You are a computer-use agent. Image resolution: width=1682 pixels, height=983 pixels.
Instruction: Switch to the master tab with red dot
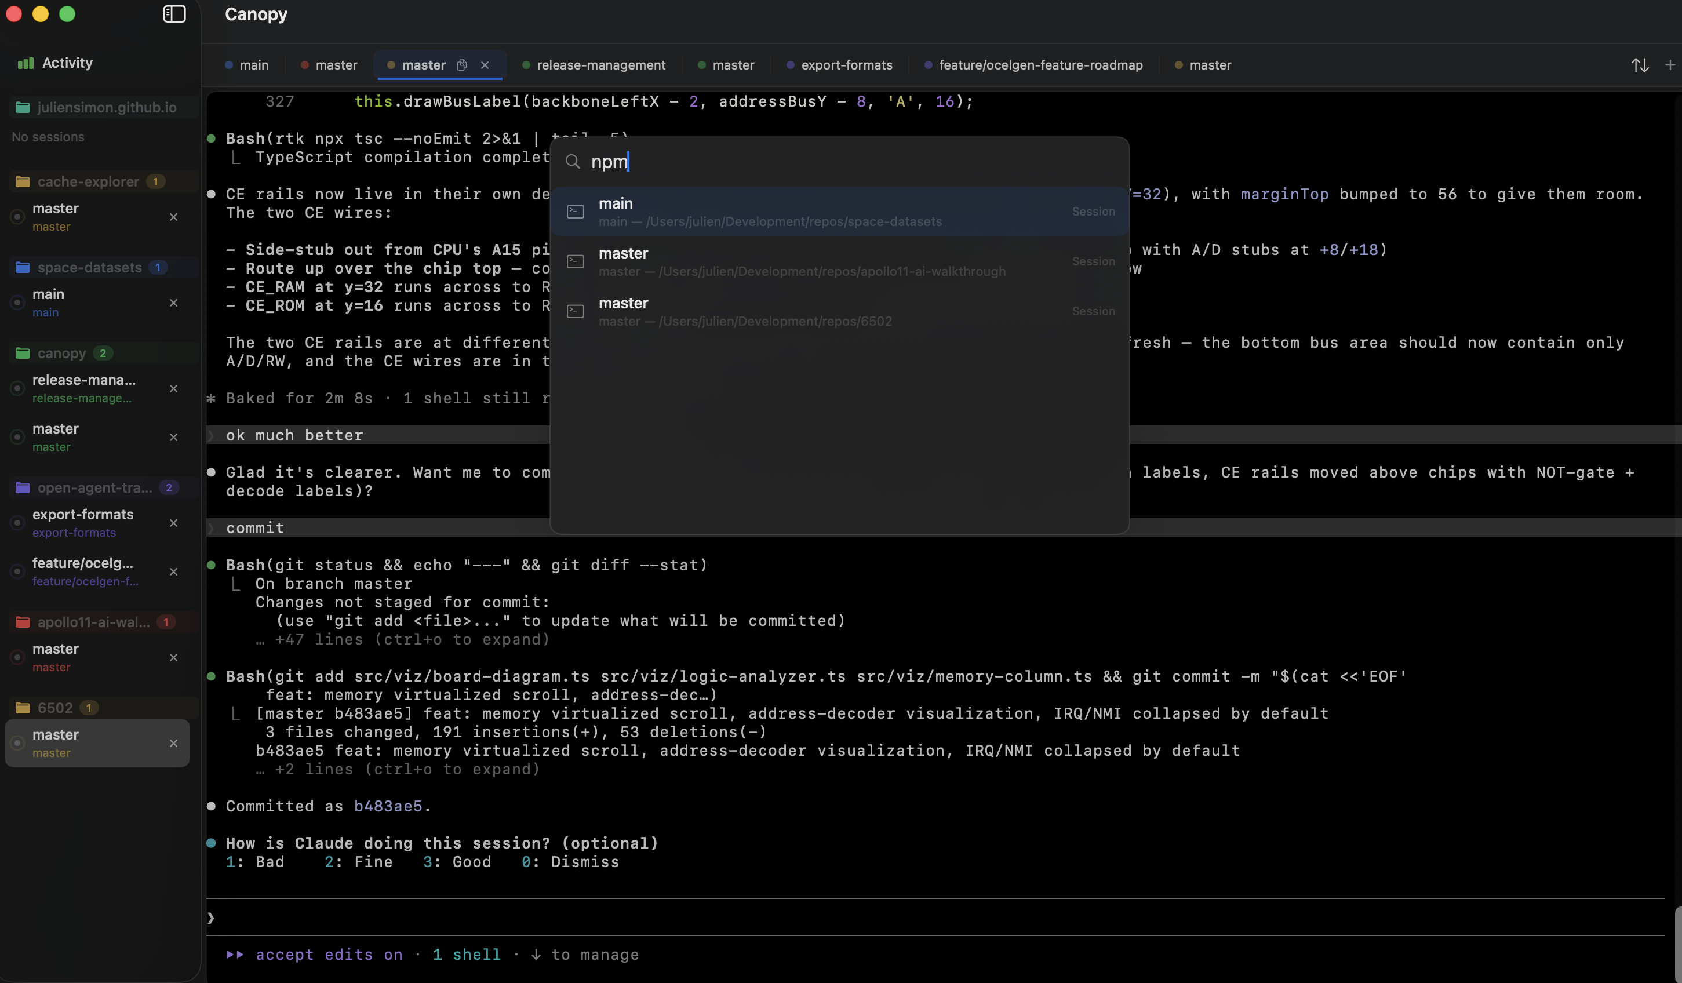(329, 65)
